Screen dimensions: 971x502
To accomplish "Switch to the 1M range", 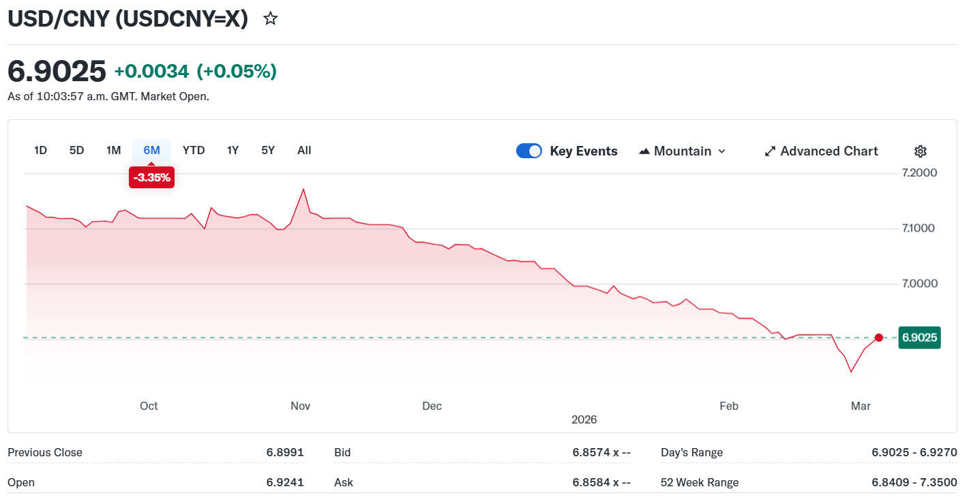I will (x=113, y=150).
